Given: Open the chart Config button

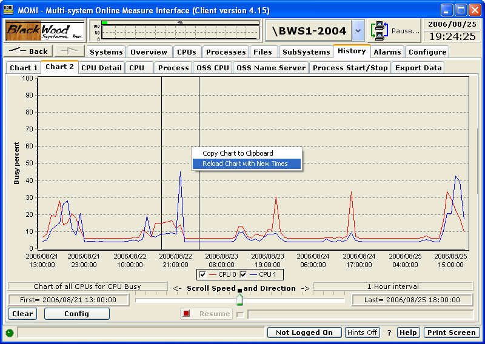Looking at the screenshot, I should (x=77, y=314).
